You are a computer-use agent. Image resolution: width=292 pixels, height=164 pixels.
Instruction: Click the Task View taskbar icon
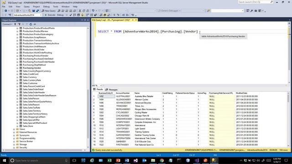tap(74, 160)
